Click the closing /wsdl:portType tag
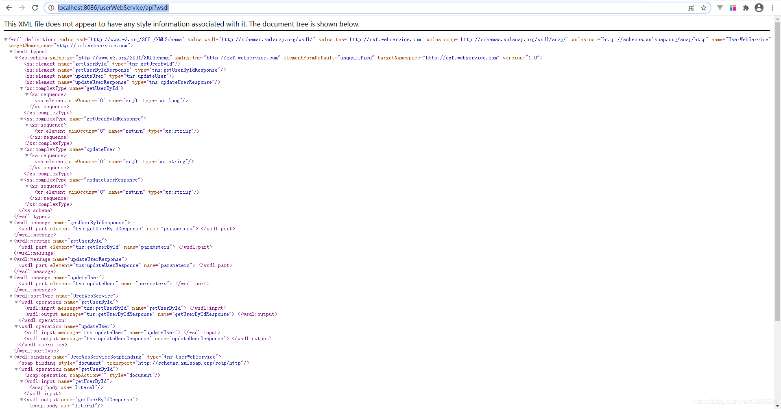This screenshot has width=781, height=409. point(36,351)
